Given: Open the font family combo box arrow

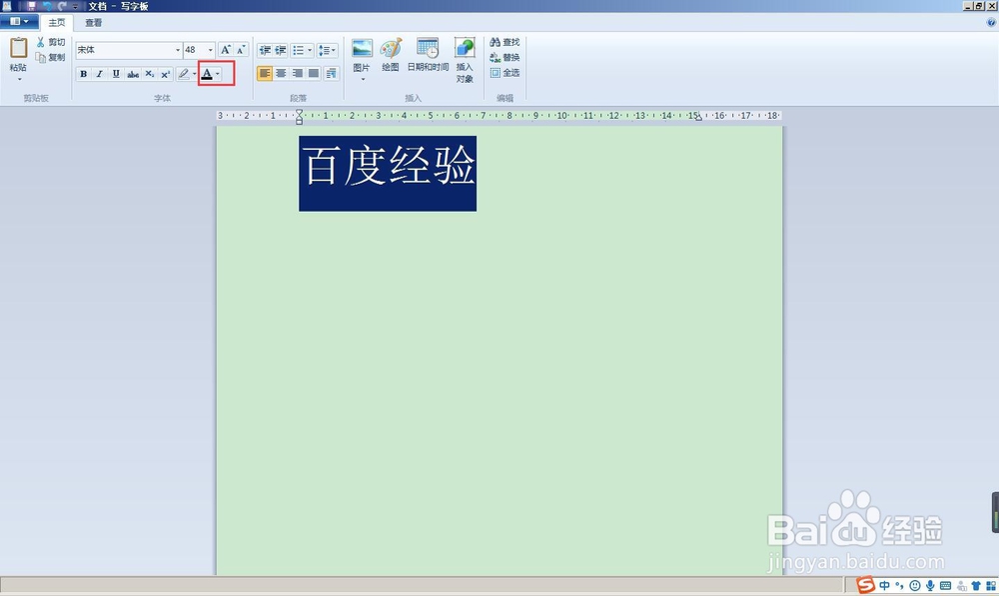Looking at the screenshot, I should [x=178, y=49].
